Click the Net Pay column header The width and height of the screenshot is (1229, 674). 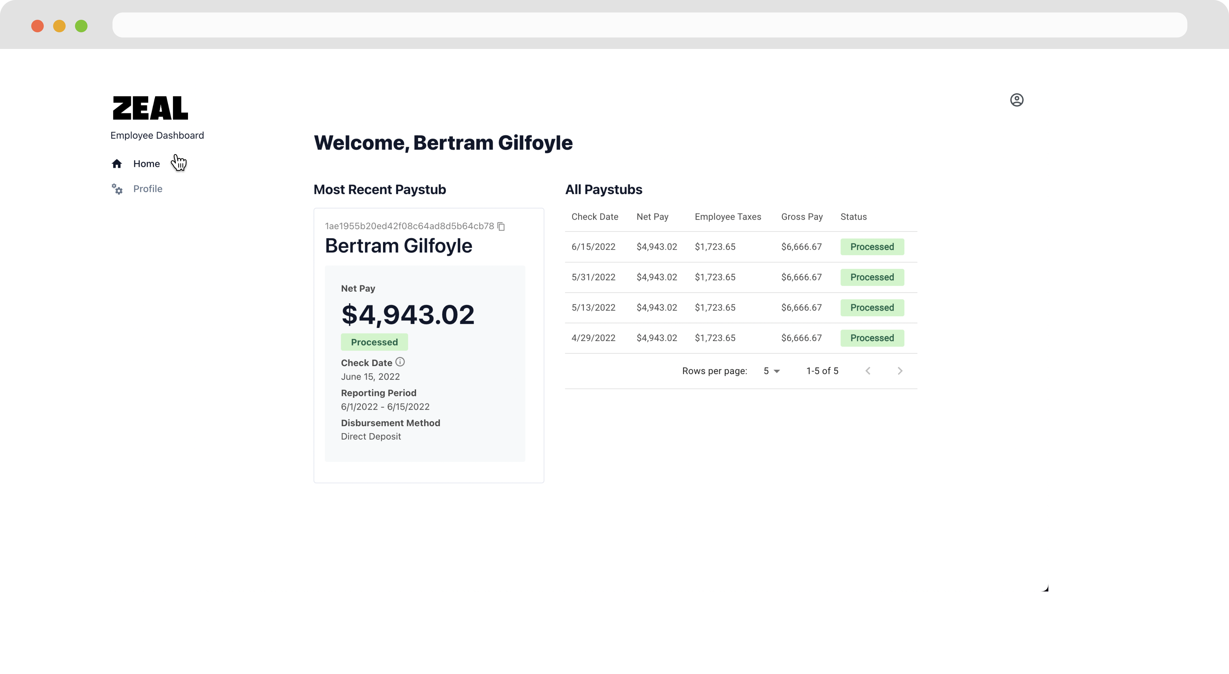[x=652, y=217]
